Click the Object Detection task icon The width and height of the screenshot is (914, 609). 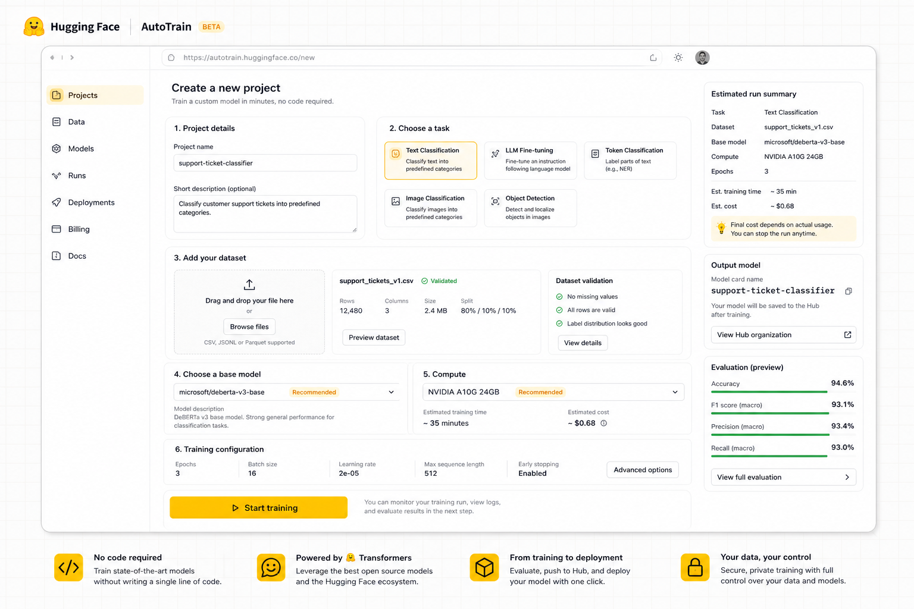[x=495, y=202]
